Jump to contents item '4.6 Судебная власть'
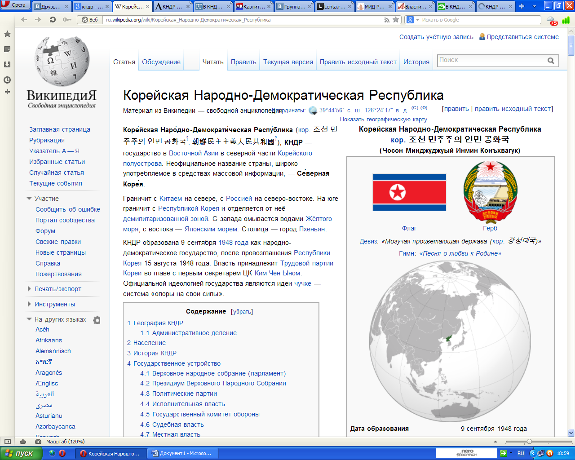 click(172, 425)
